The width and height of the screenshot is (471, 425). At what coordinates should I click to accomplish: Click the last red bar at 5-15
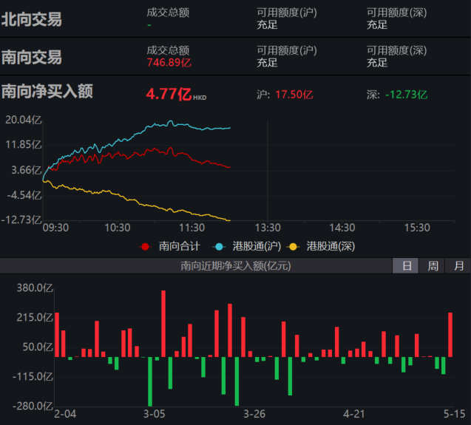[x=450, y=335]
